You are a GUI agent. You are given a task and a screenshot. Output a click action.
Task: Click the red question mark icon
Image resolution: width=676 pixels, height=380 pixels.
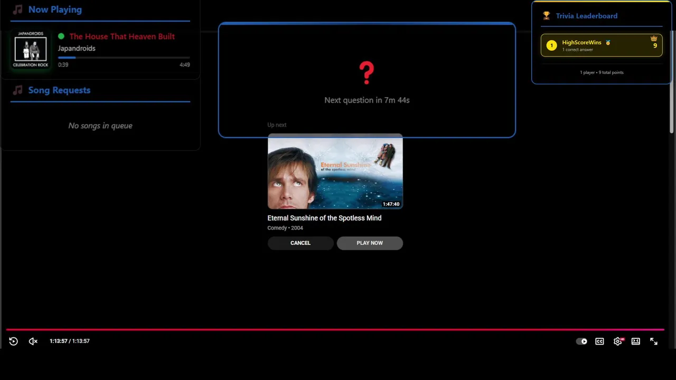click(367, 73)
